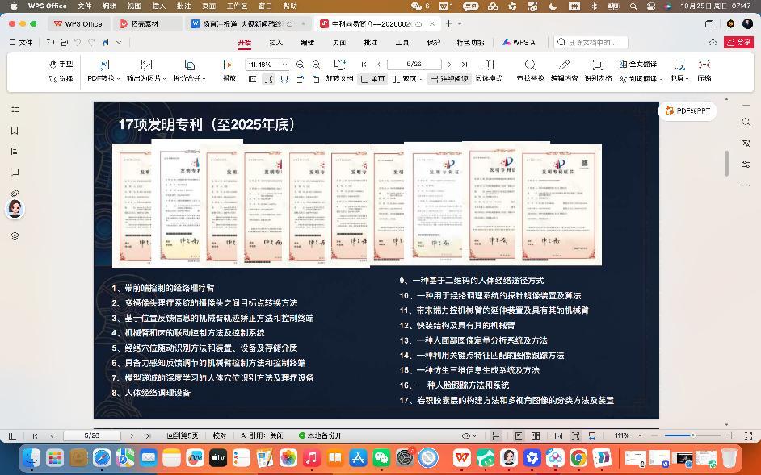Image resolution: width=761 pixels, height=475 pixels.
Task: Toggle 单页 single page view
Action: click(372, 78)
